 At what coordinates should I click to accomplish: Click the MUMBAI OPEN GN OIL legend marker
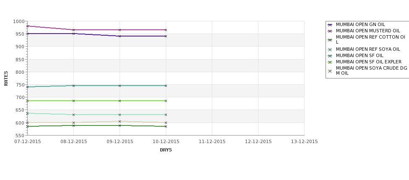pyautogui.click(x=330, y=25)
